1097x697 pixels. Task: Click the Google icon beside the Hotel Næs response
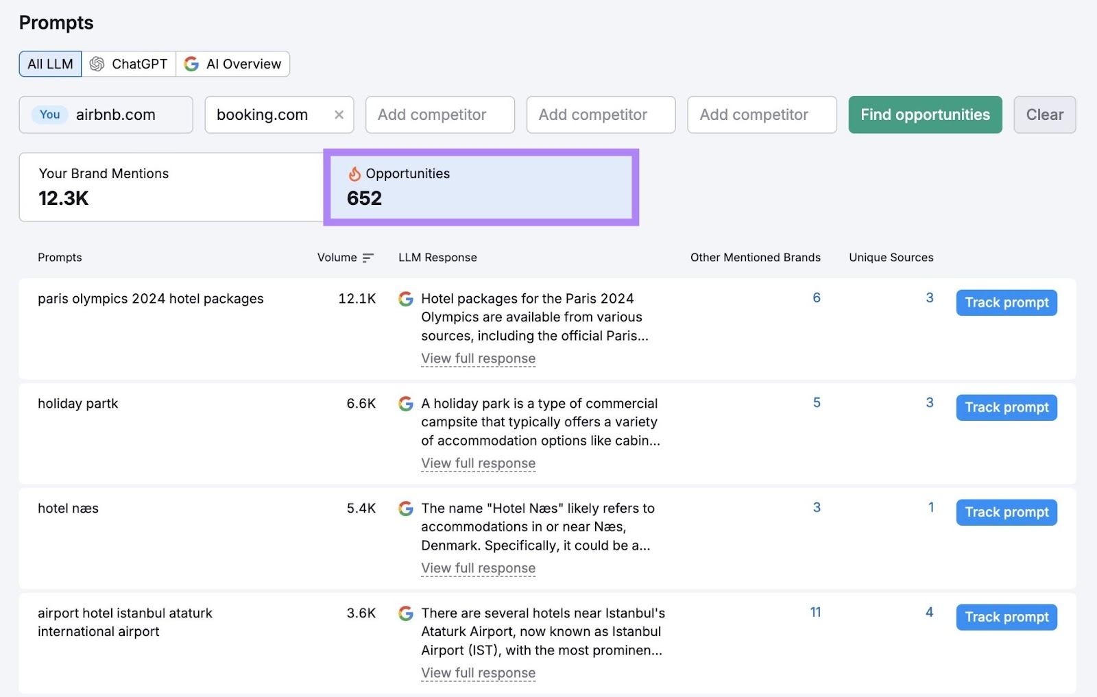pyautogui.click(x=406, y=509)
